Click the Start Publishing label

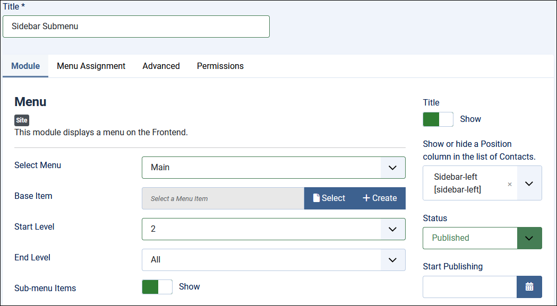453,267
